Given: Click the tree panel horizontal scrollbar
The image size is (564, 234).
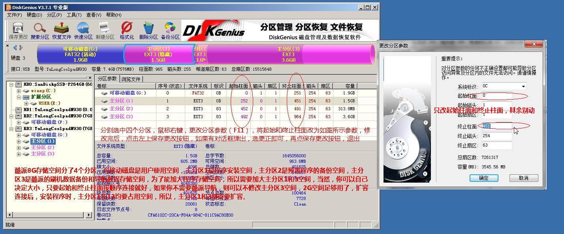Looking at the screenshot, I should 49,215.
